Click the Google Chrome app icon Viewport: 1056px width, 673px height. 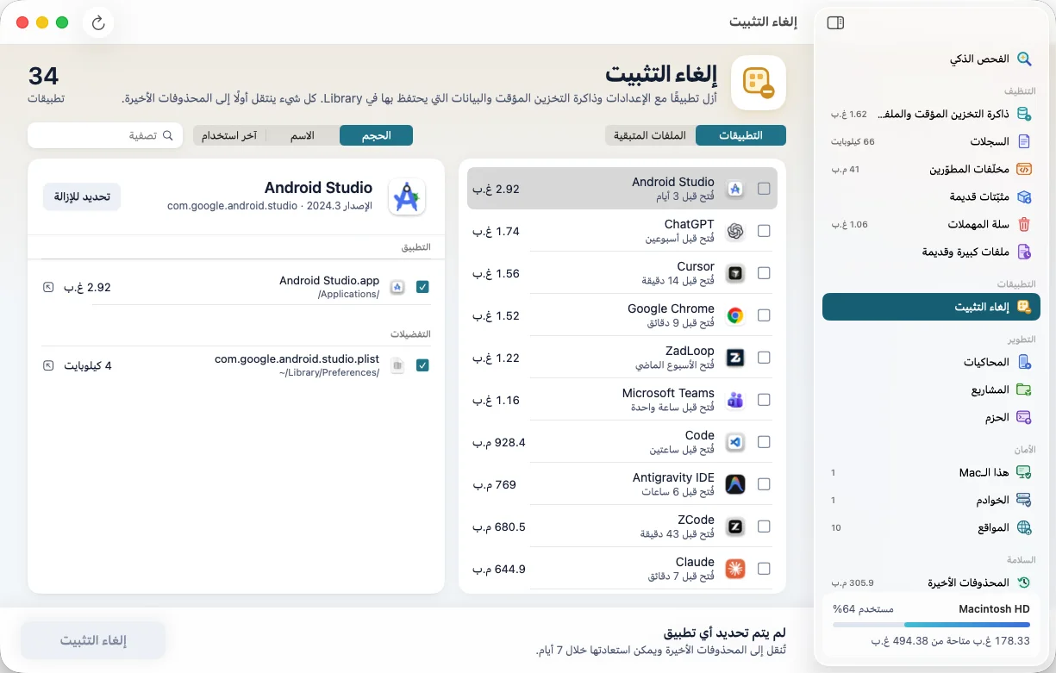735,315
